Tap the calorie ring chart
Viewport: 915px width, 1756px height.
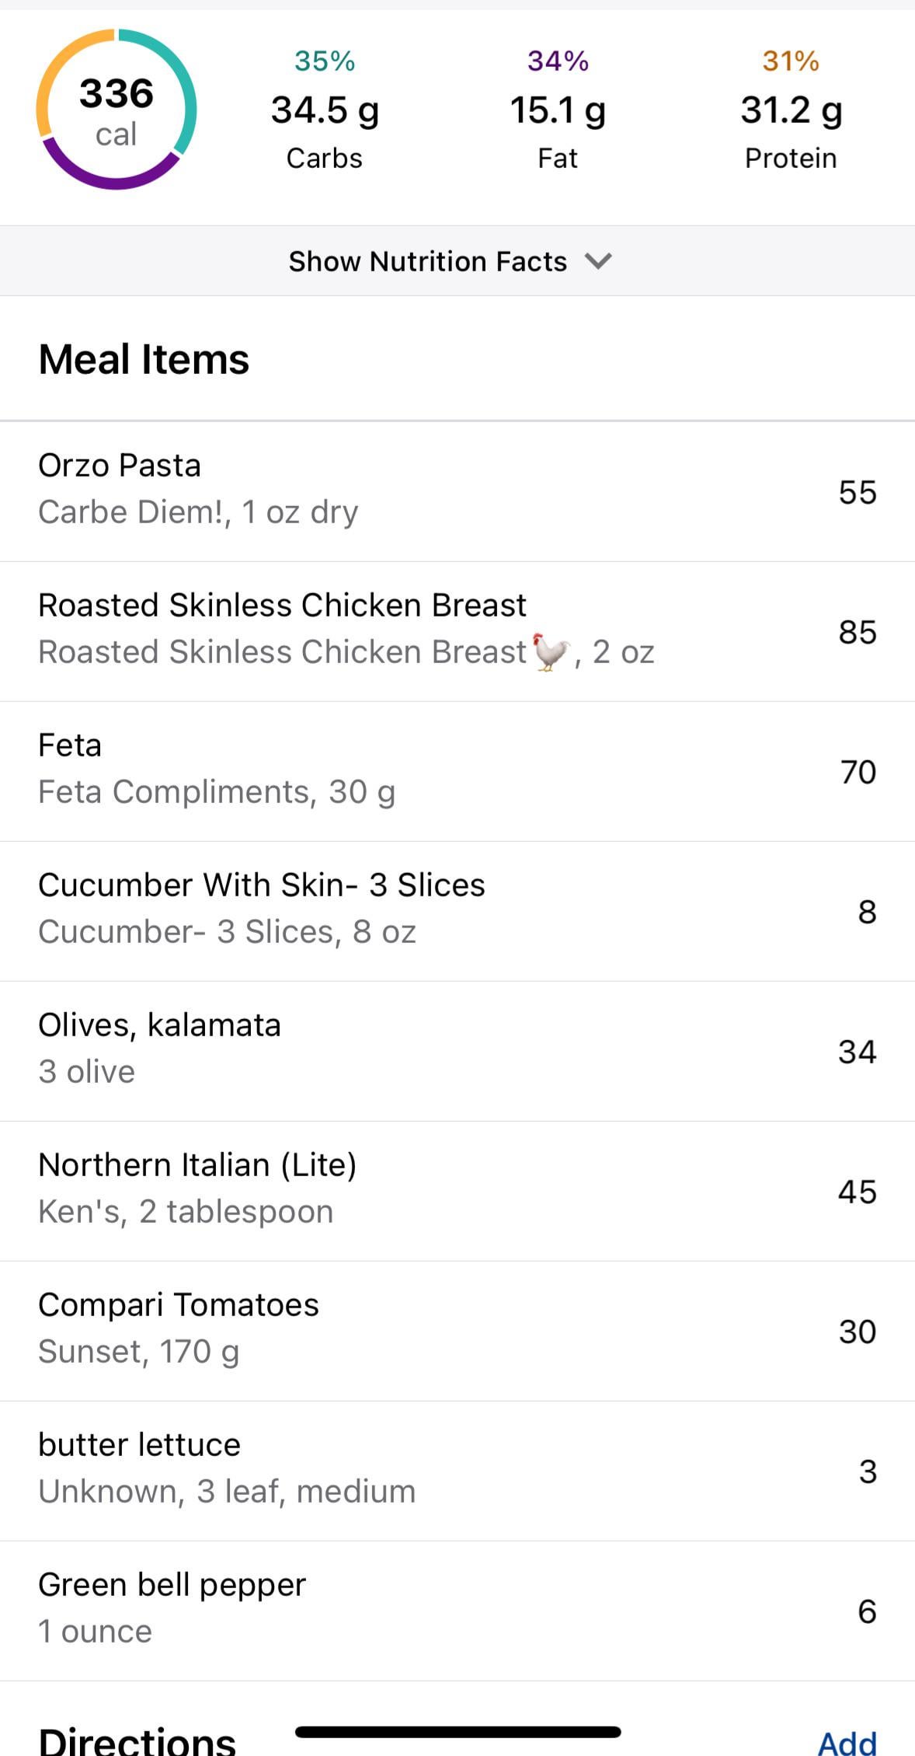click(x=117, y=110)
